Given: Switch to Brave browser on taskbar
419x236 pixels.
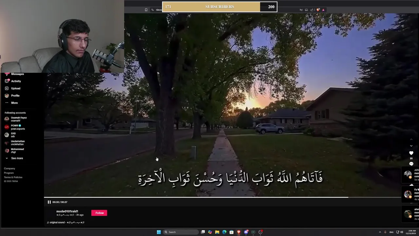Looking at the screenshot, I should click(x=239, y=232).
